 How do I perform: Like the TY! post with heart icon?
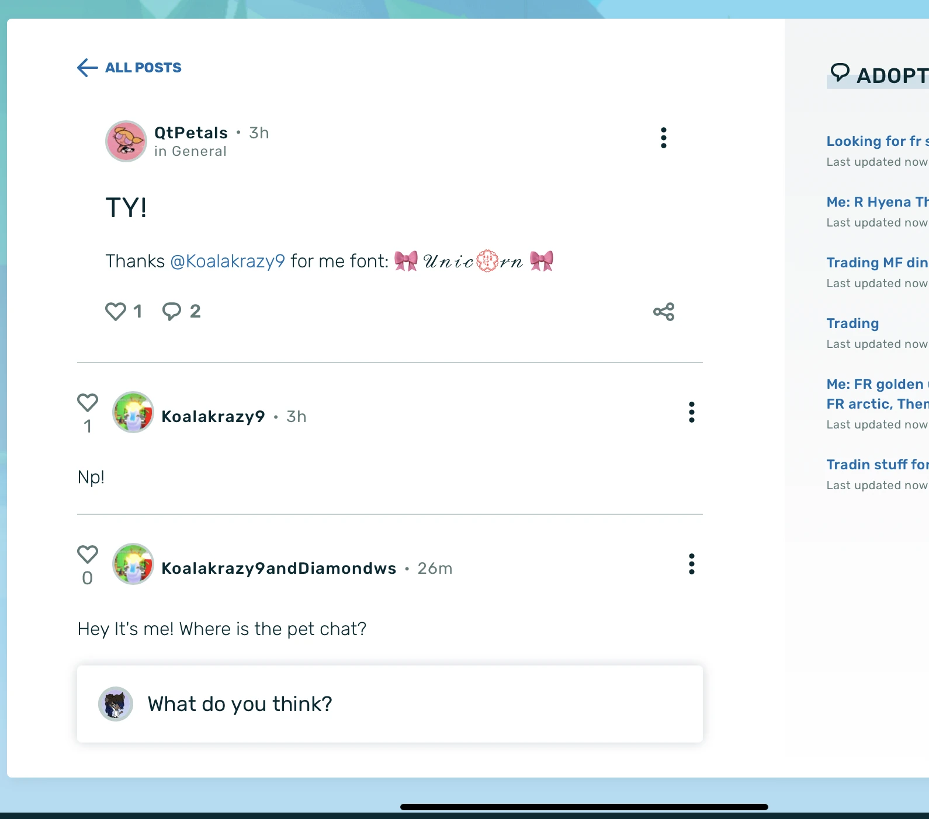pos(116,311)
